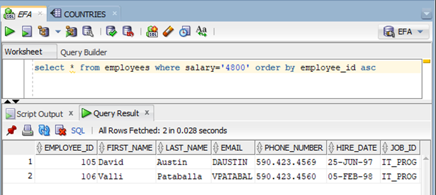The height and width of the screenshot is (195, 436).
Task: Open the Unshared SQL Worksheet icon
Action: pos(152,31)
